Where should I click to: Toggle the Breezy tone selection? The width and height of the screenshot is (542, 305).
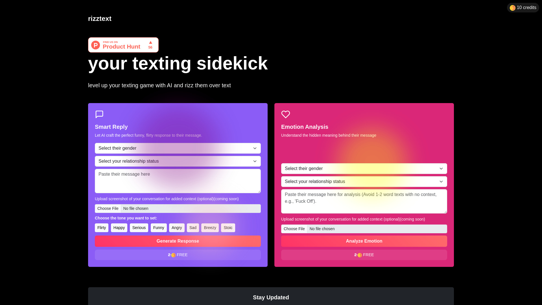(210, 228)
